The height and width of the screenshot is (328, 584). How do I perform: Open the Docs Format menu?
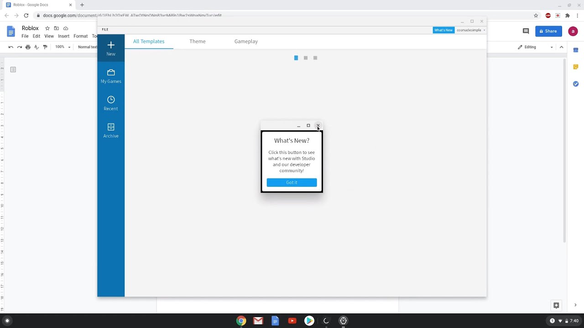point(80,36)
